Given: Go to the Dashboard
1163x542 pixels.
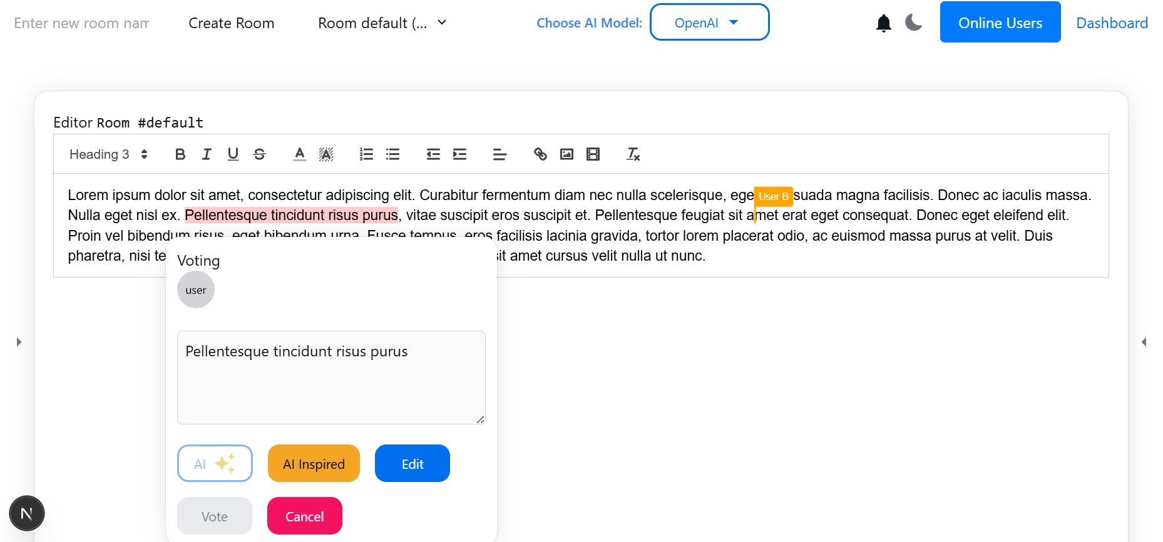Looking at the screenshot, I should tap(1112, 23).
